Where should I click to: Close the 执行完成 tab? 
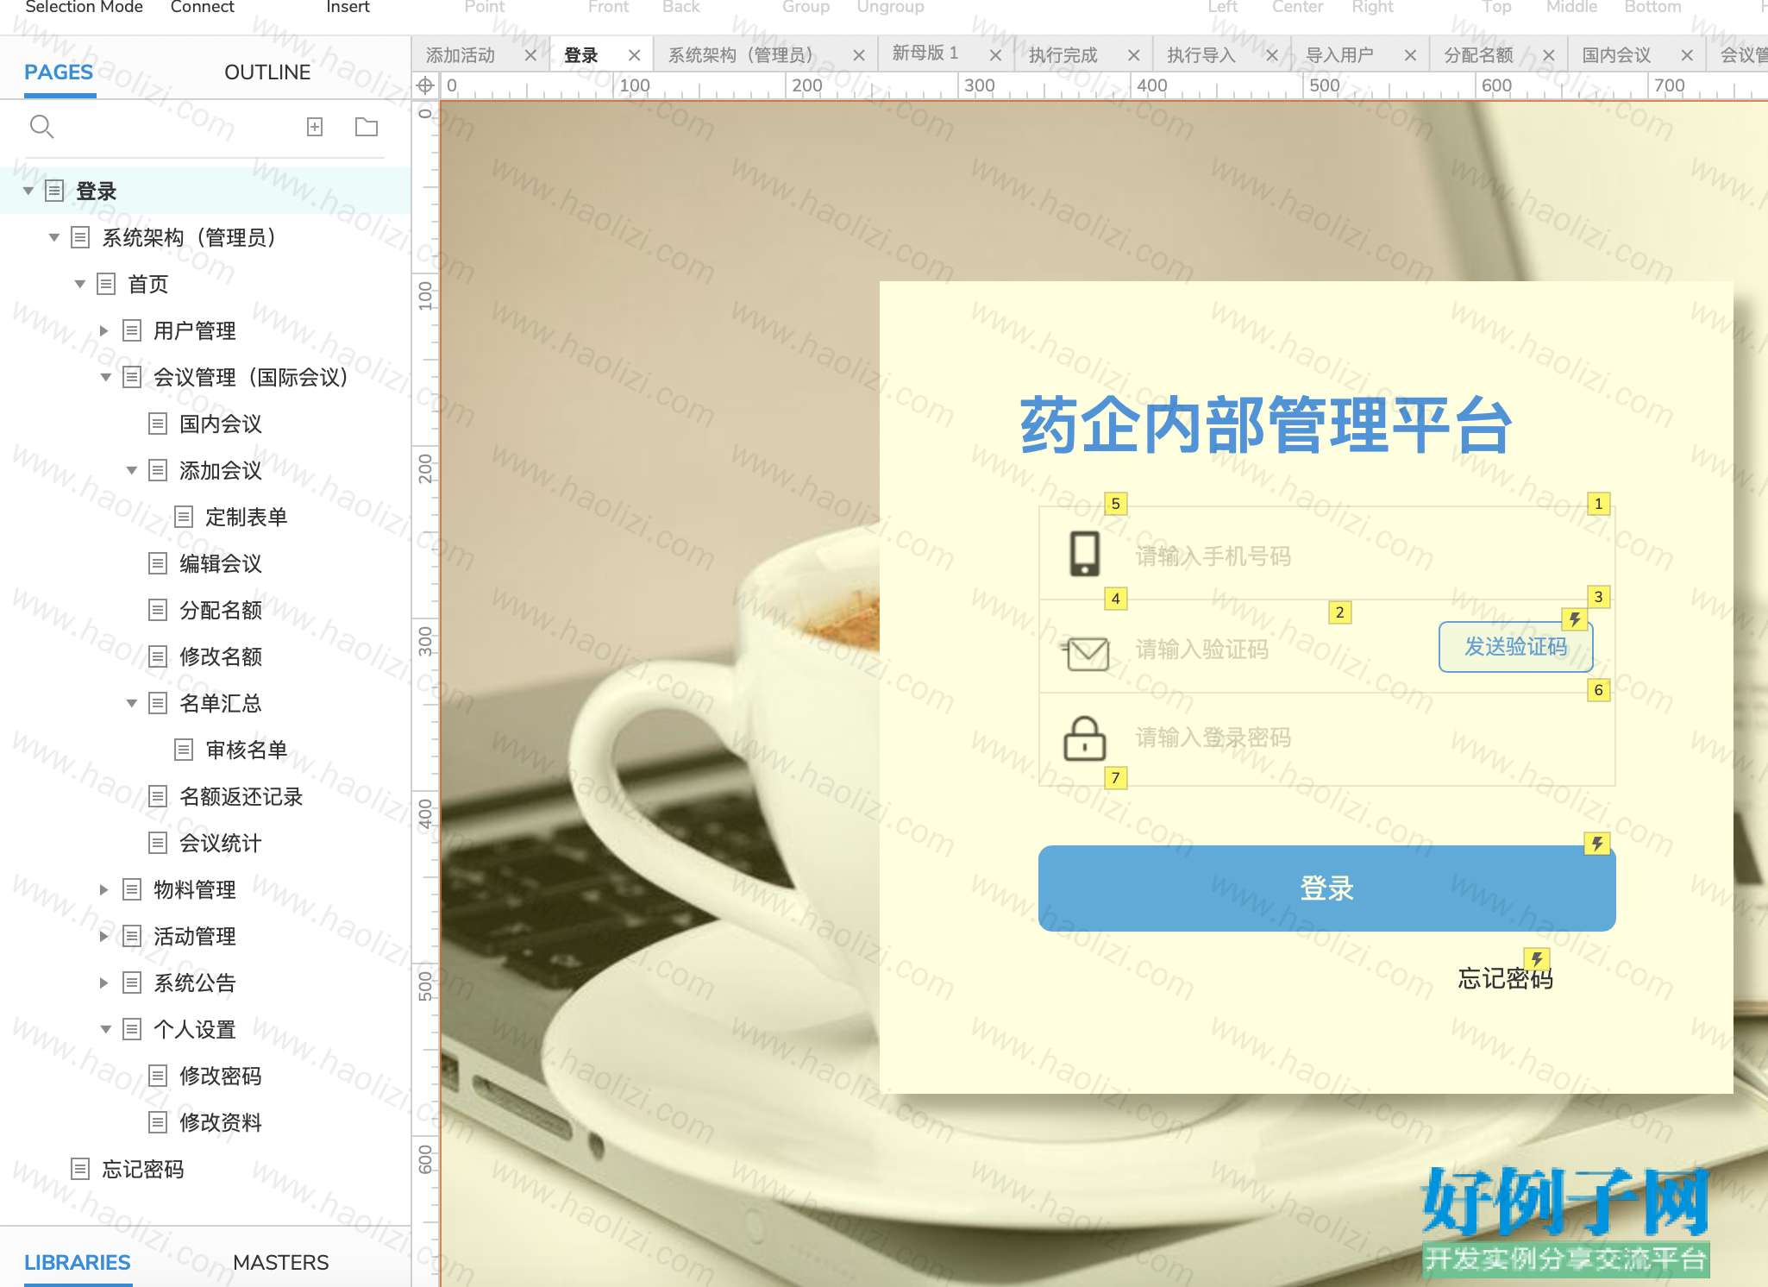pos(1133,55)
